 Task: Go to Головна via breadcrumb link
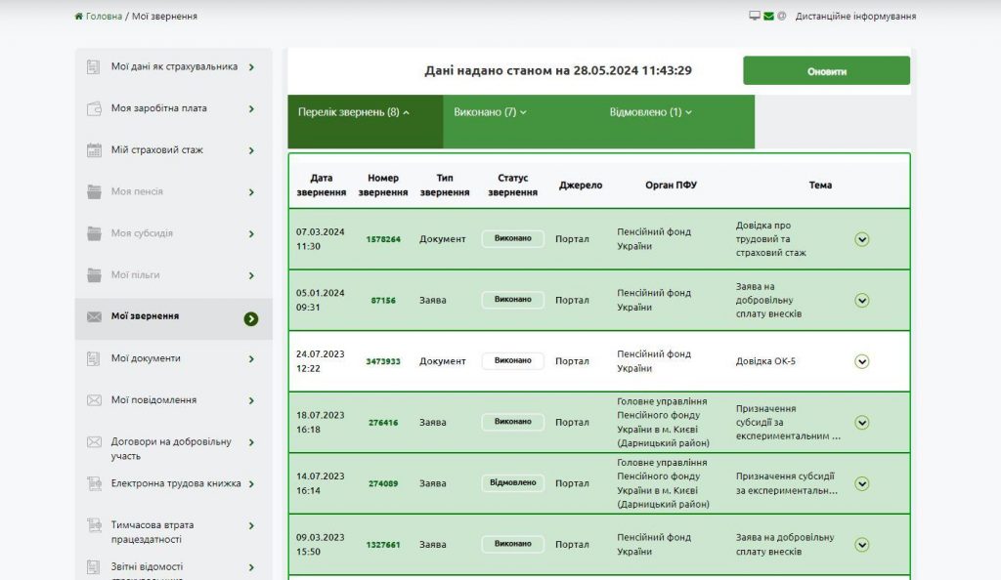click(x=104, y=17)
